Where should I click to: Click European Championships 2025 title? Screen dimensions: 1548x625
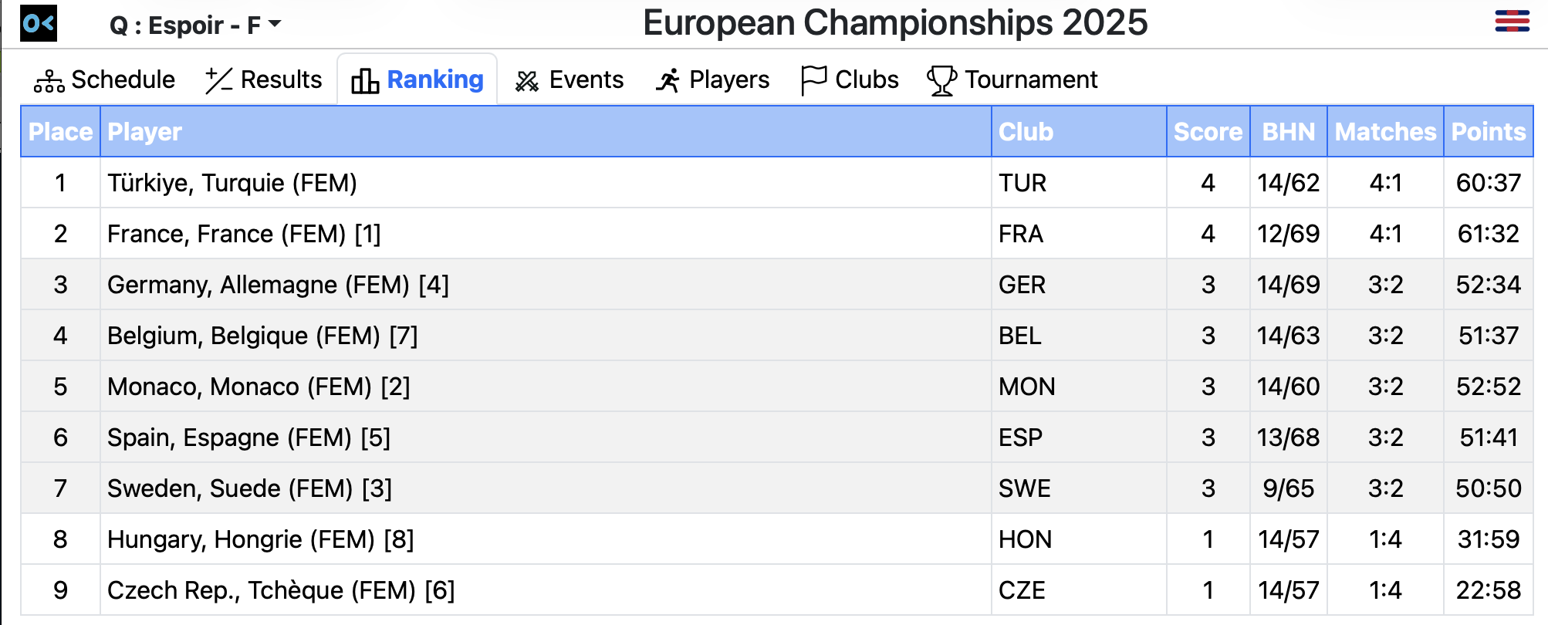895,23
